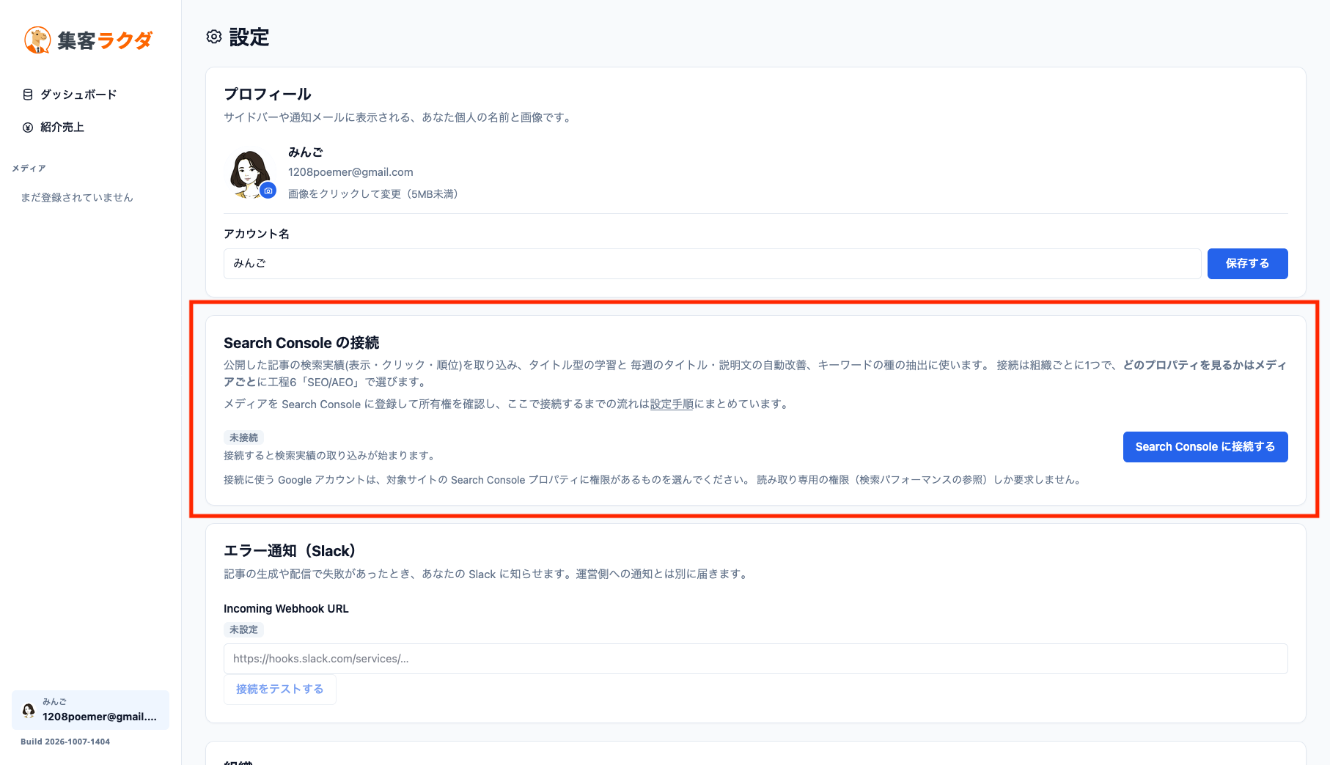This screenshot has width=1330, height=765.
Task: Focus the Incoming Webhook URL field
Action: (756, 659)
